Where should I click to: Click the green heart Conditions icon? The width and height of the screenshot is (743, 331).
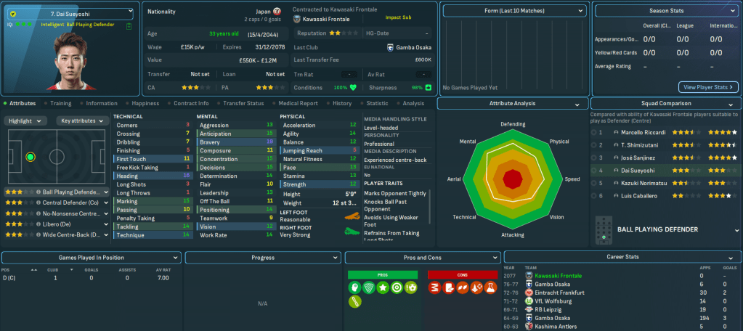click(354, 88)
